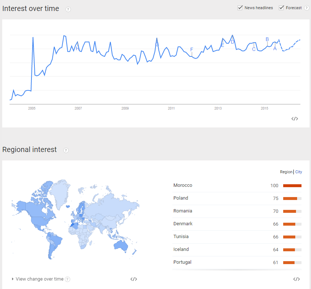The image size is (311, 289).
Task: Select Iceland in the region list
Action: (181, 249)
